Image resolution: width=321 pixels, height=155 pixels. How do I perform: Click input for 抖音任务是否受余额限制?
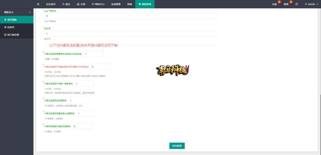[78, 101]
